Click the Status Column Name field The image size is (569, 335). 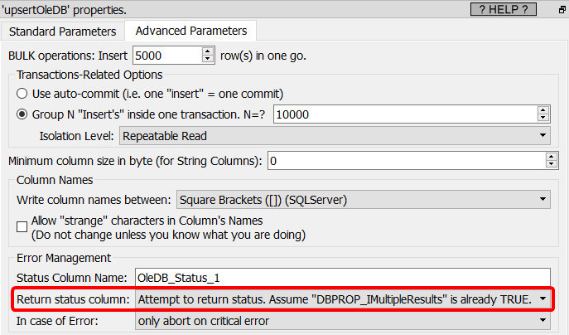343,278
